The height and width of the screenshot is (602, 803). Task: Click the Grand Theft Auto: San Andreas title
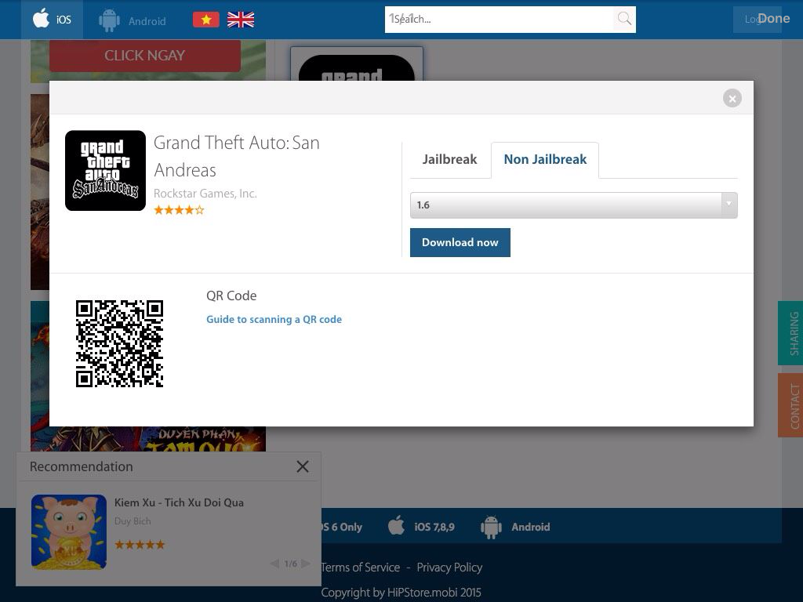tap(237, 156)
